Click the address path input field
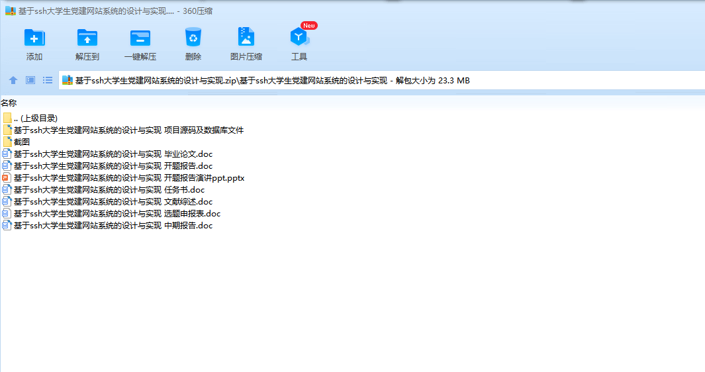 pos(381,81)
